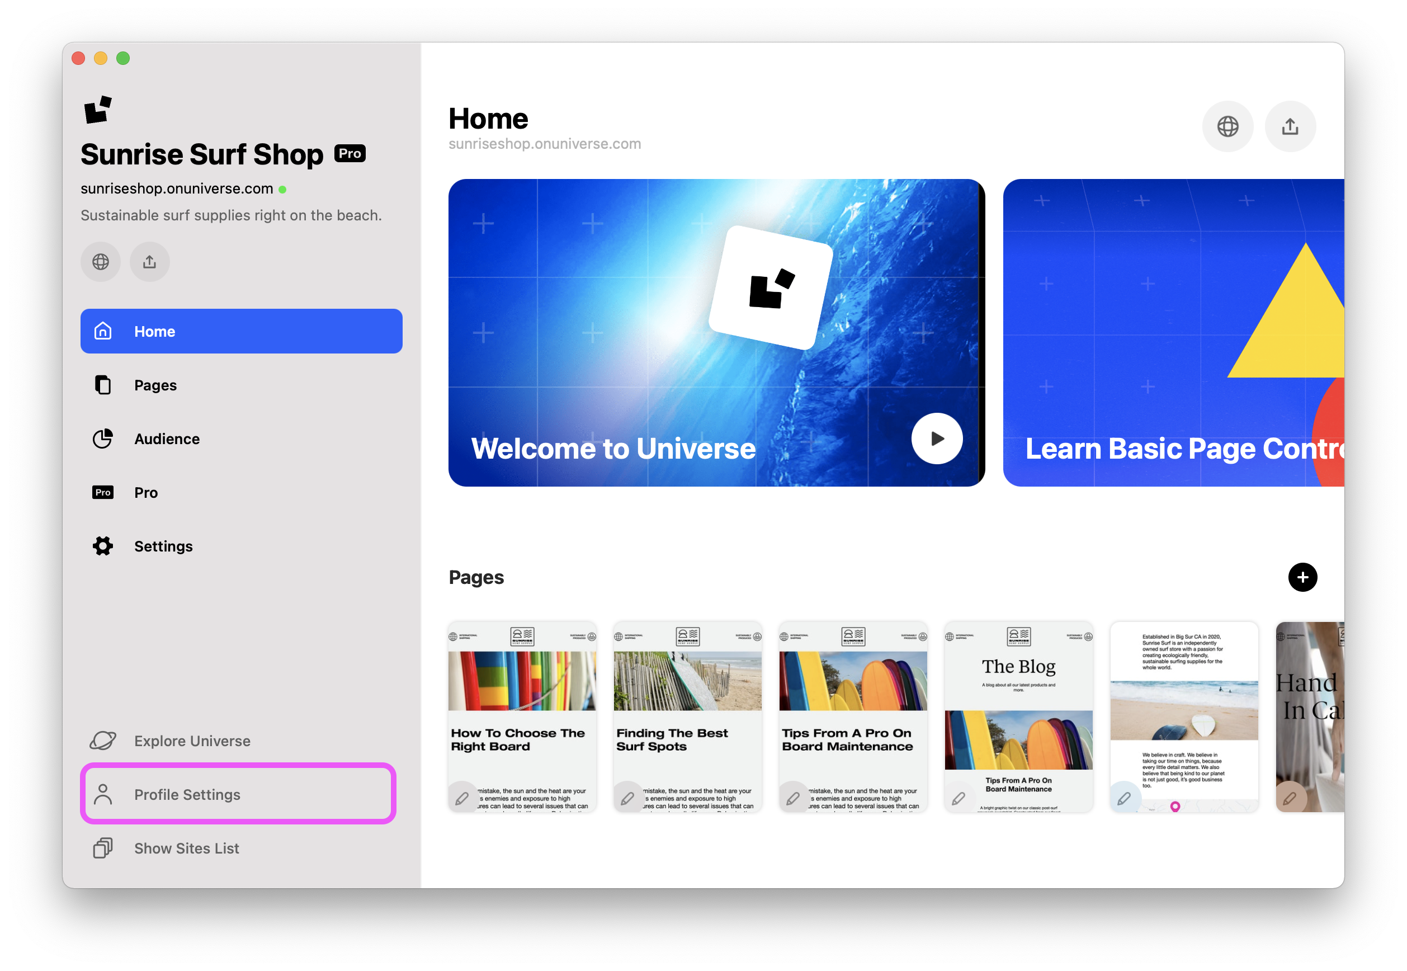Select Home in the sidebar
1407x971 pixels.
(241, 331)
